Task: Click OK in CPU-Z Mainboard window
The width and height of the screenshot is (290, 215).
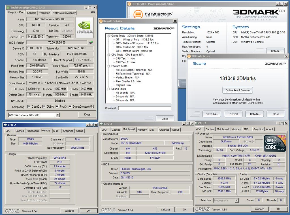Action: (x=185, y=209)
